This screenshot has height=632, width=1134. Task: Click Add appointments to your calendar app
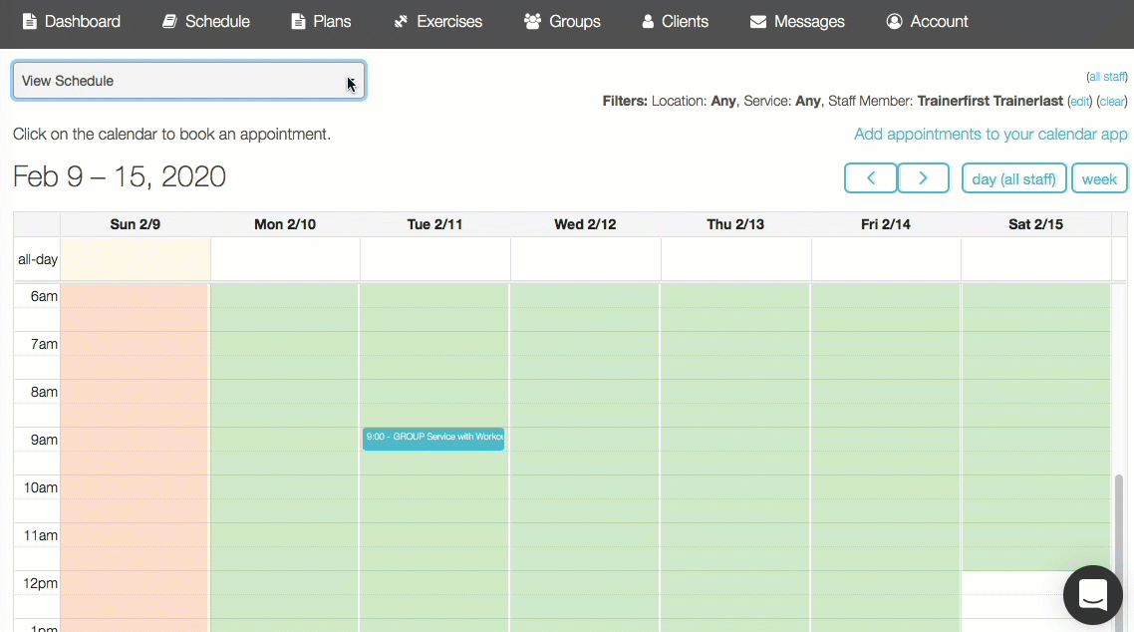pos(991,134)
